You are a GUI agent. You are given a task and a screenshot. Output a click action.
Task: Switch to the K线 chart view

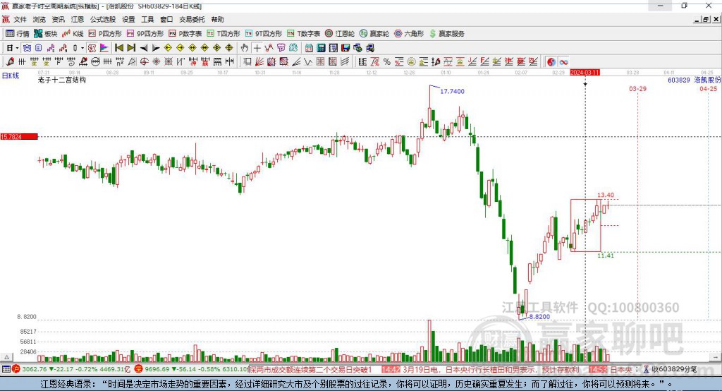coord(73,34)
